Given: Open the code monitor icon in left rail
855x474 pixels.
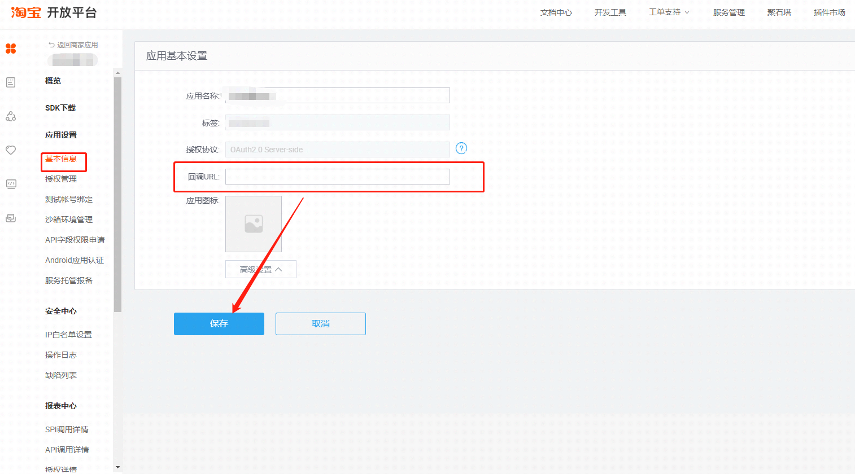Looking at the screenshot, I should (x=11, y=184).
